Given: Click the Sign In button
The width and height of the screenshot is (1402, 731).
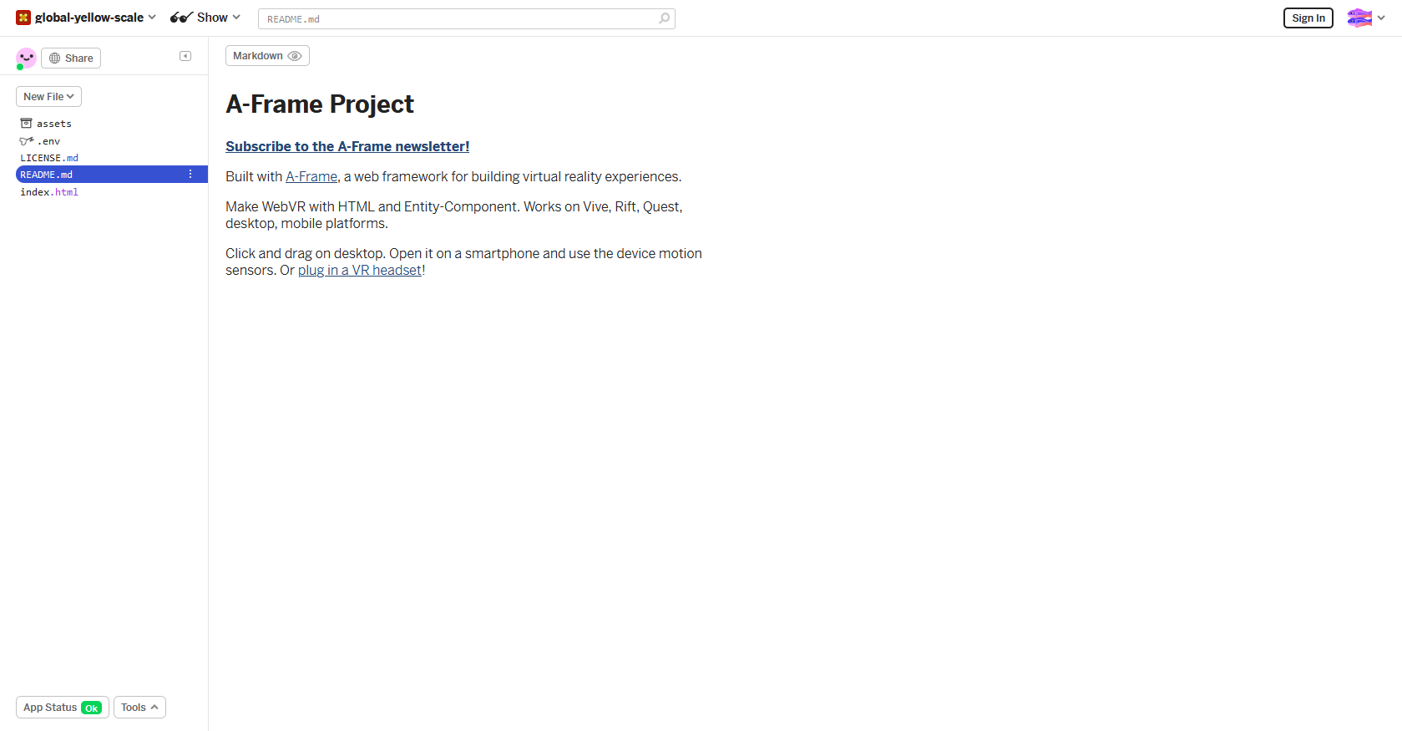Looking at the screenshot, I should [1308, 18].
